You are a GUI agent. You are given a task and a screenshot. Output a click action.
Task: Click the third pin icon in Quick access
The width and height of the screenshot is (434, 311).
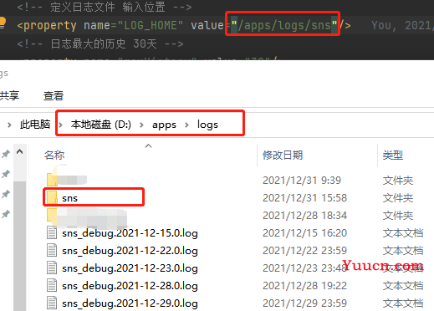[x=6, y=194]
